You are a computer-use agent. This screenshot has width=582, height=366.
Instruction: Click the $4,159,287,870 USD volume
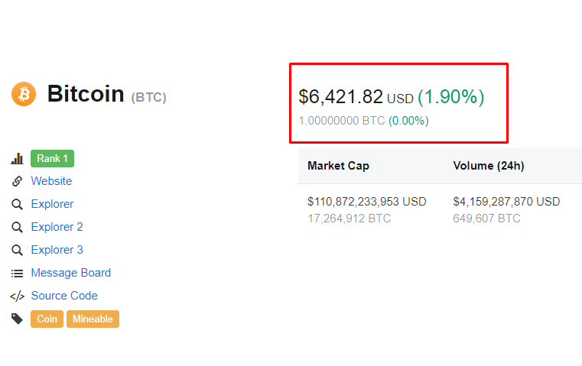pyautogui.click(x=506, y=202)
